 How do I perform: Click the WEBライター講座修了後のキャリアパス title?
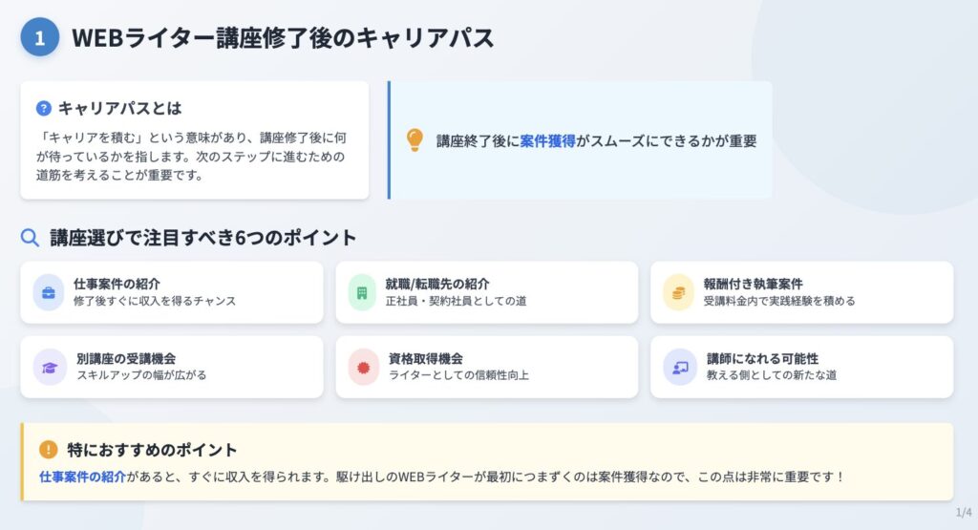(x=283, y=37)
